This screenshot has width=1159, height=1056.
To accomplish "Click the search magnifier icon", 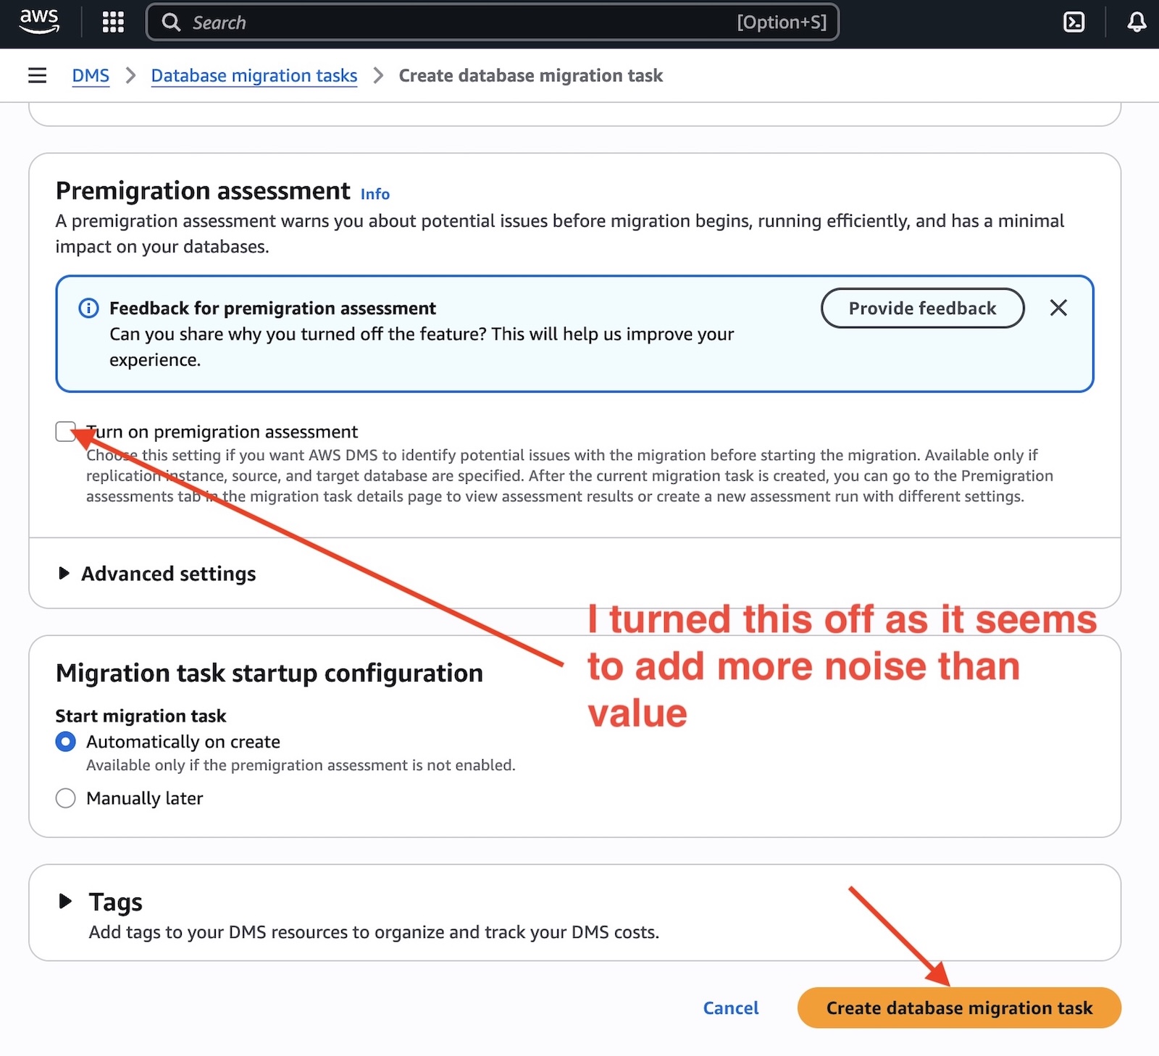I will [x=171, y=22].
